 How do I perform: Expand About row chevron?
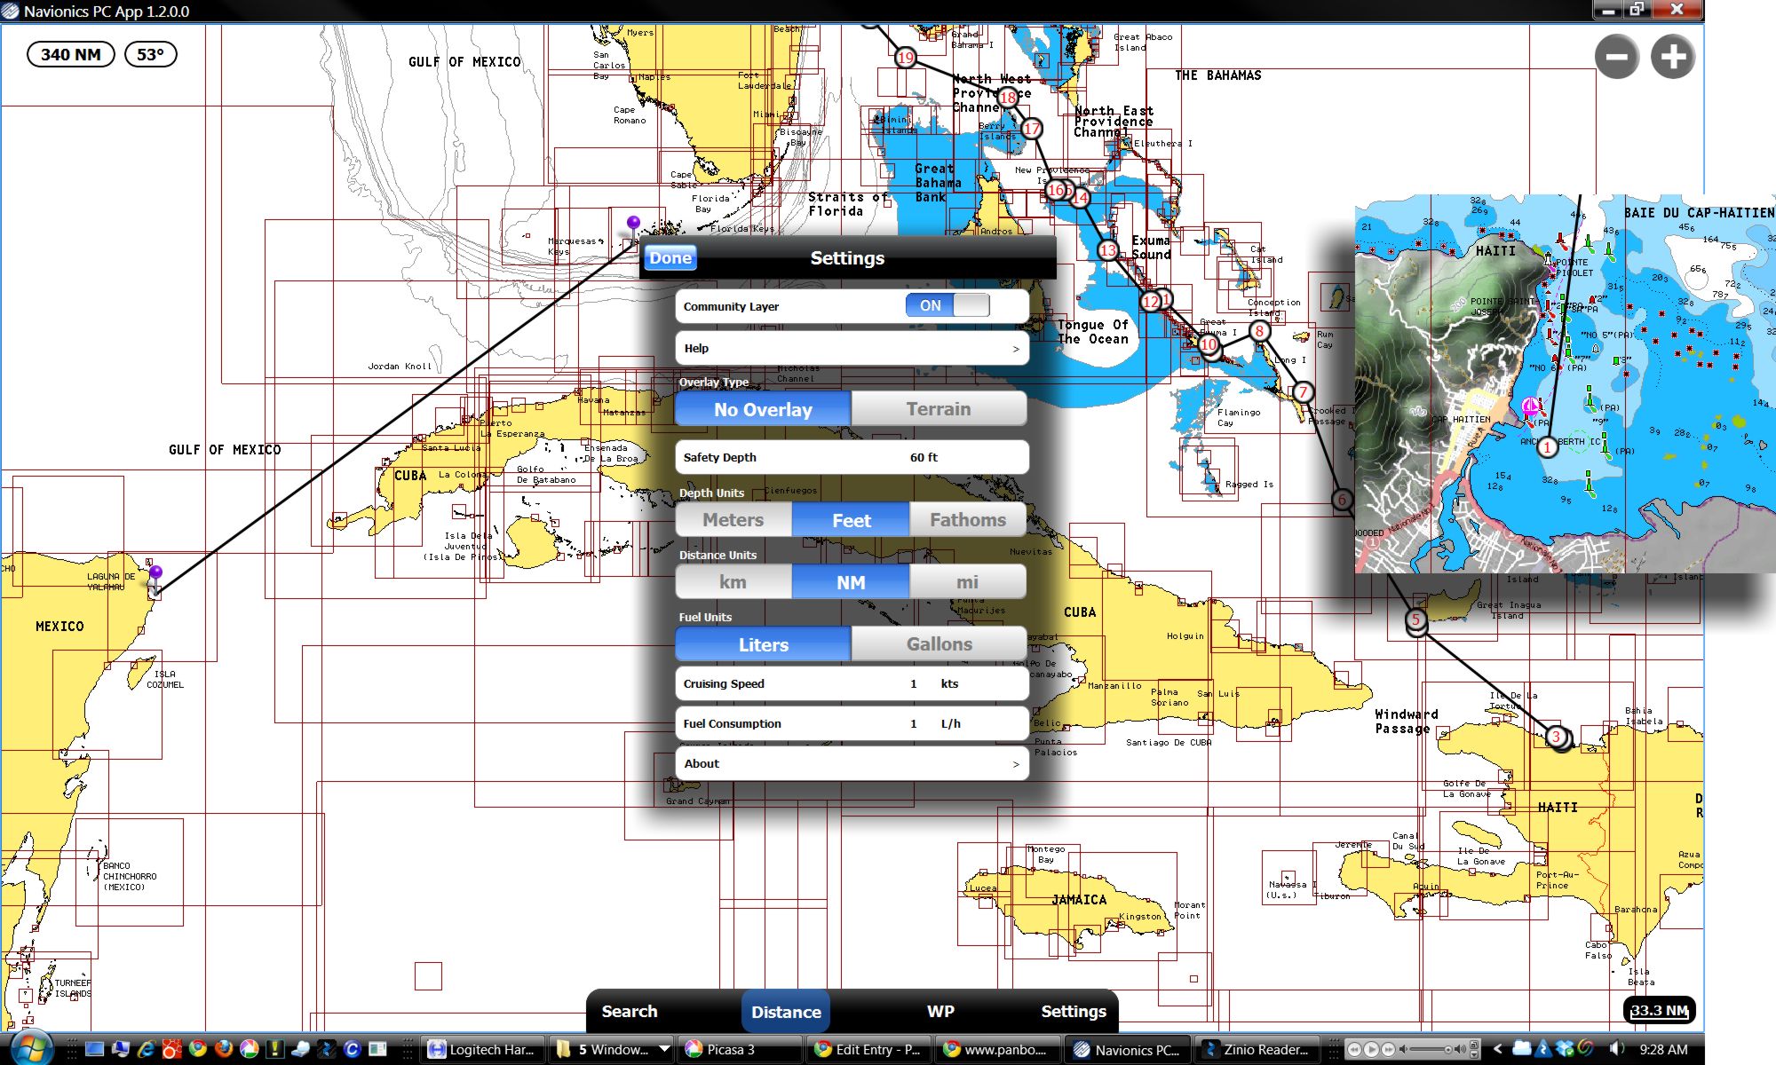1016,764
